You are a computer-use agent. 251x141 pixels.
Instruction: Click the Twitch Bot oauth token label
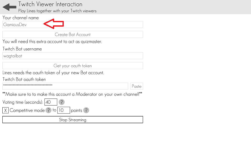(24, 79)
